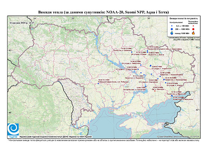Viewport: 207px width, 146px height.
Task: Select the blue marker beside 6.7 MW label
Action: [150, 65]
